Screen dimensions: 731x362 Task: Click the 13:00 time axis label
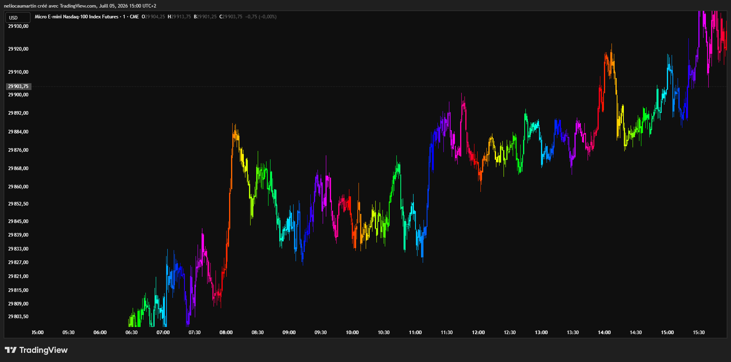(541, 333)
